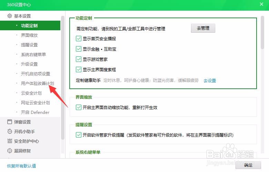This screenshot has width=269, height=172.
Task: Uncheck 显示游戏管家 option
Action: [x=79, y=60]
